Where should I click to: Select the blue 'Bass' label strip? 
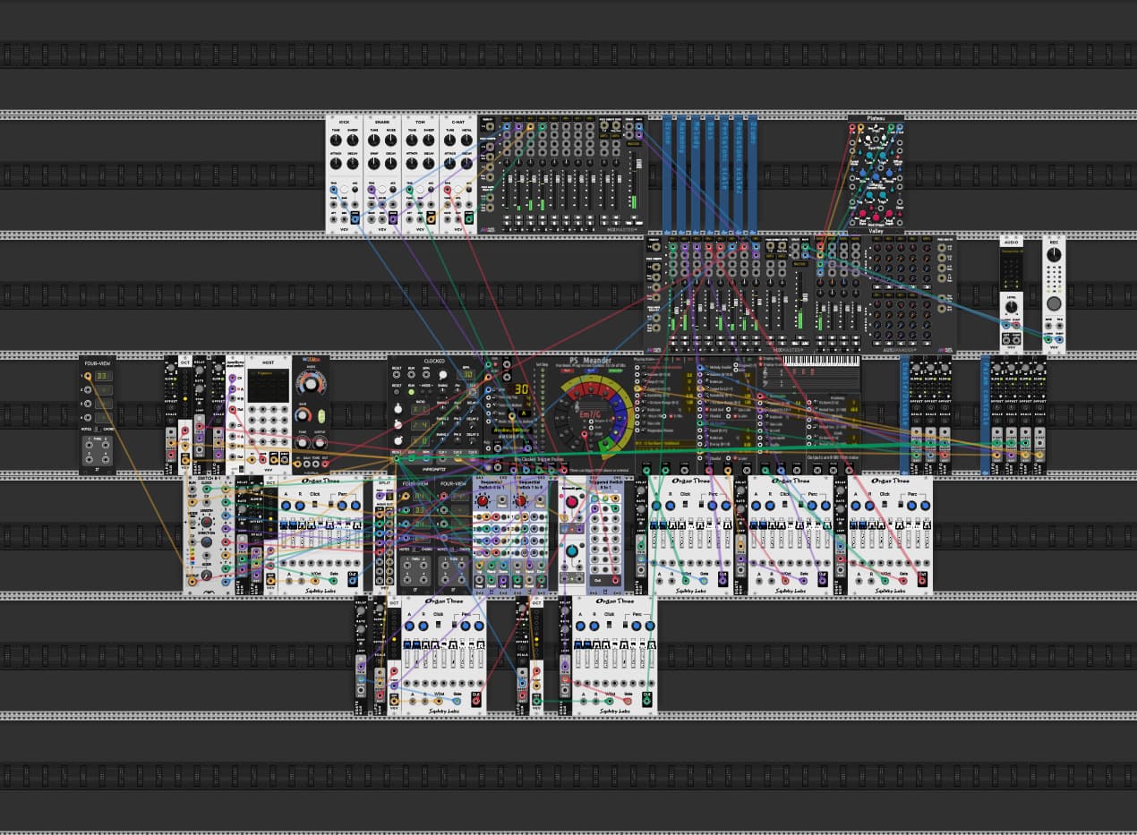pyautogui.click(x=710, y=175)
